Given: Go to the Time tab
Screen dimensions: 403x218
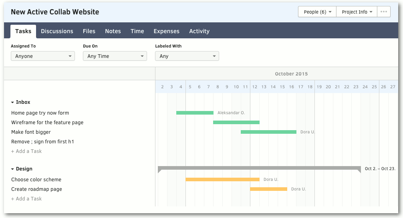Looking at the screenshot, I should 137,31.
